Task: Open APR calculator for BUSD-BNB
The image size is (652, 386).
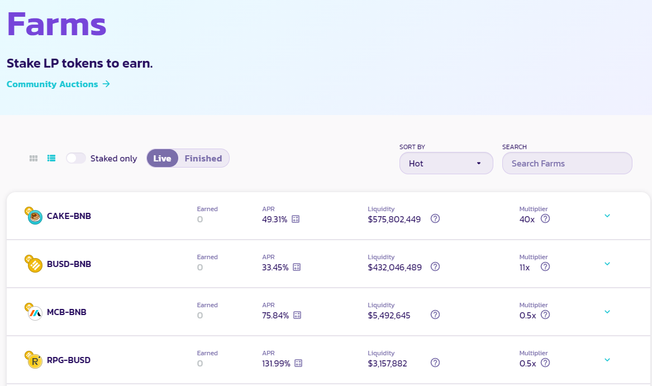Action: (297, 267)
